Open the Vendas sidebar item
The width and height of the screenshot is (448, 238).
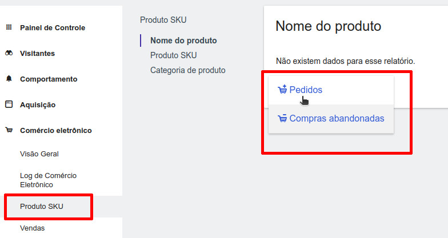pyautogui.click(x=32, y=228)
